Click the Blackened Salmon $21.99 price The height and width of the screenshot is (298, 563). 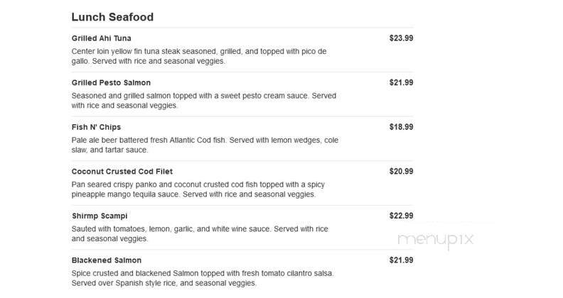[401, 260]
